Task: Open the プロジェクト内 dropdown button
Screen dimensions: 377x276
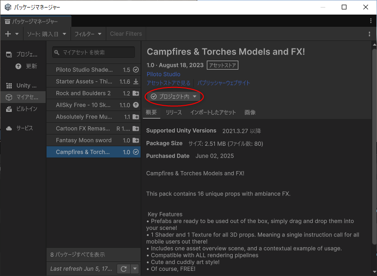Action: pos(173,97)
